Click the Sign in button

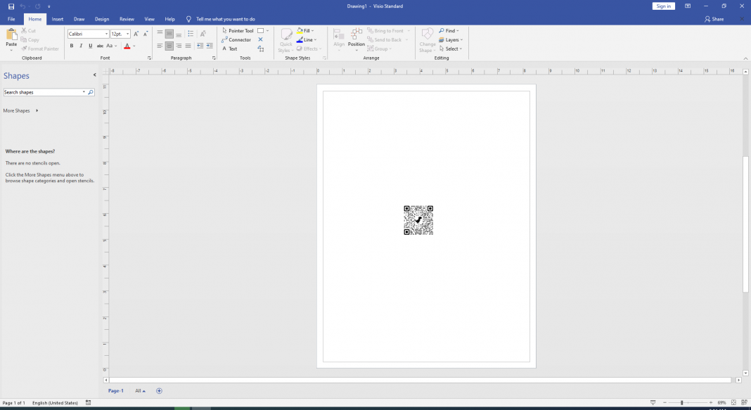pos(662,6)
